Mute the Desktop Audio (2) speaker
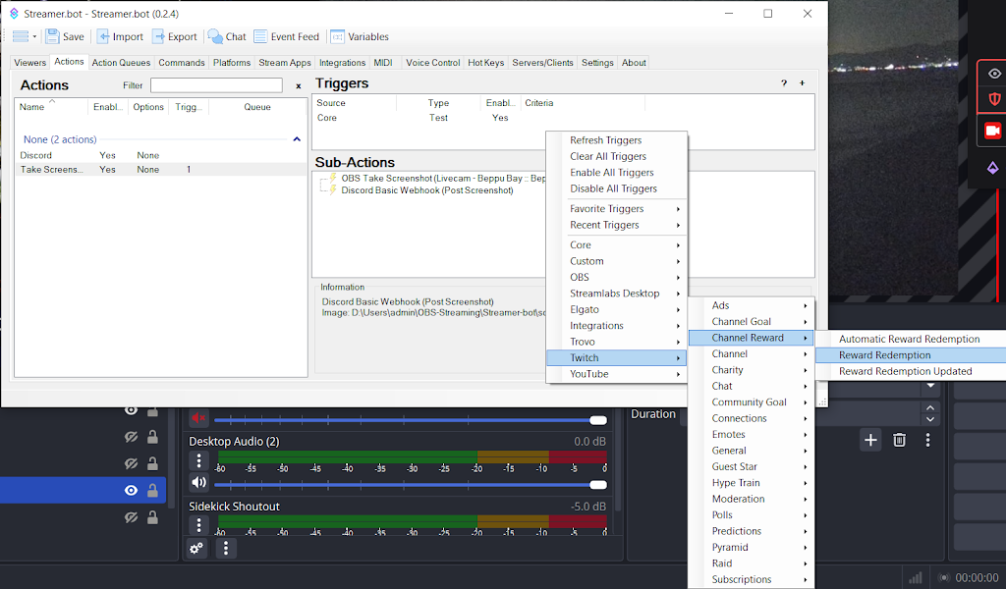Viewport: 1006px width, 589px height. click(199, 482)
